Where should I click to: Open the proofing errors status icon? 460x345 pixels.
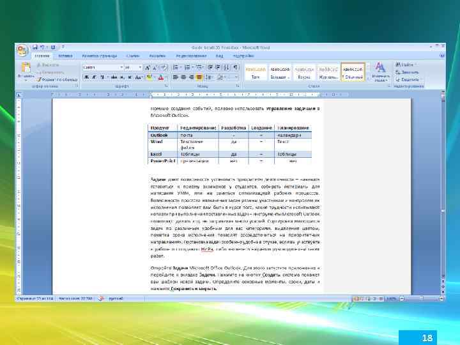101,298
